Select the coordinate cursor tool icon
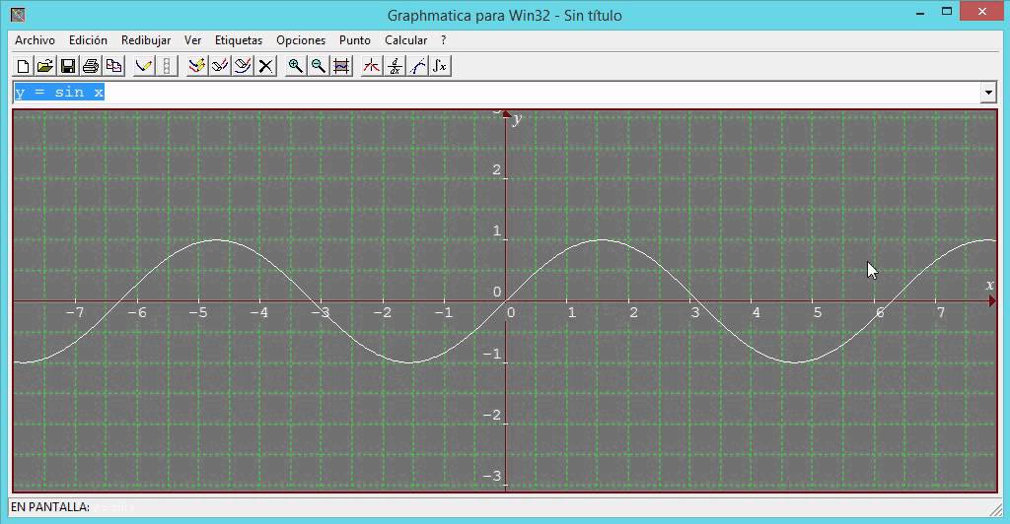 (x=371, y=66)
